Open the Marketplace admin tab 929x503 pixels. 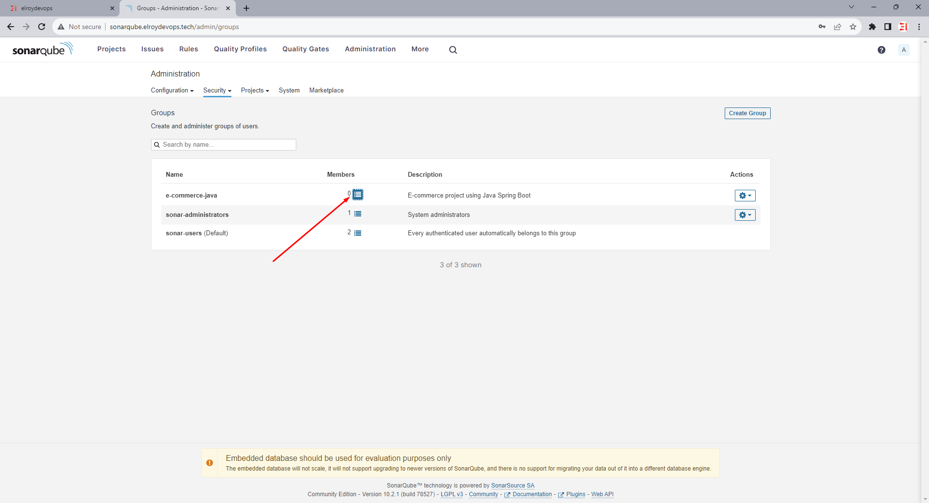tap(326, 91)
